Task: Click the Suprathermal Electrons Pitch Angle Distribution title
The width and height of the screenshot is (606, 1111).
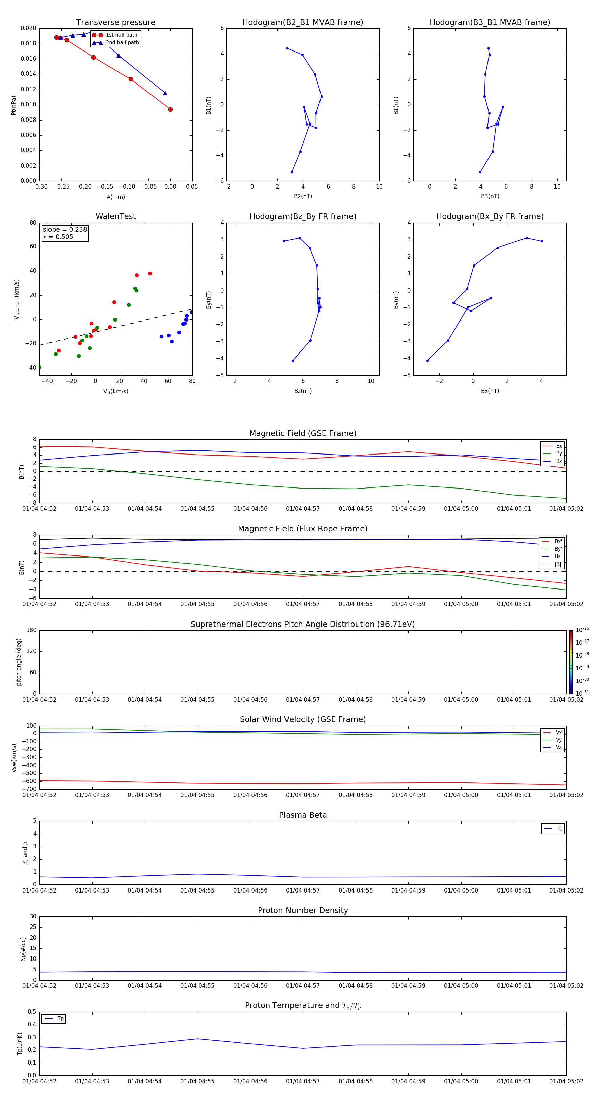Action: 303,625
